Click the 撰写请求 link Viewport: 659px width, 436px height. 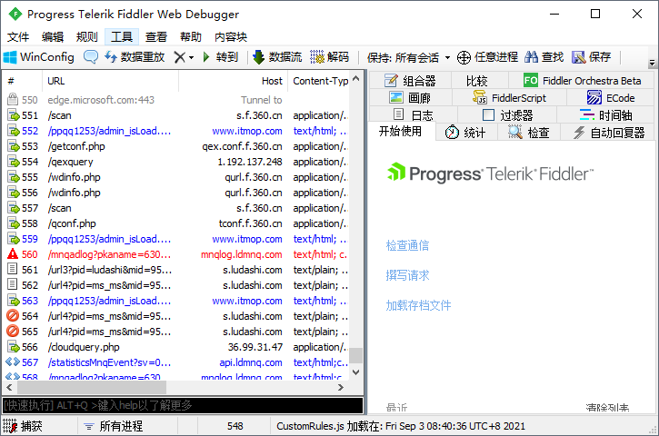click(408, 275)
